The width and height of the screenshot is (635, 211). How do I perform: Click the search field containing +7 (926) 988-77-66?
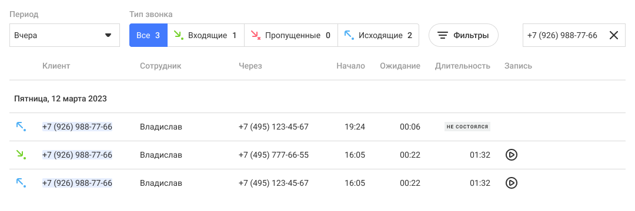pyautogui.click(x=574, y=36)
